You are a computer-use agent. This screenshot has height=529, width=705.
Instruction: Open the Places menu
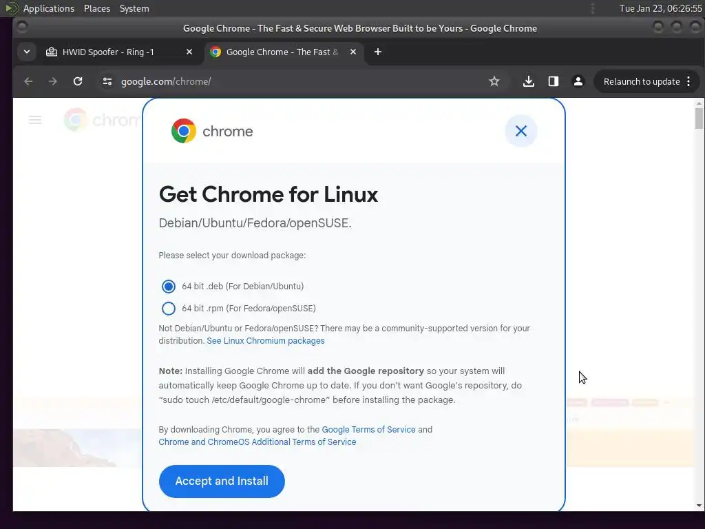[97, 8]
